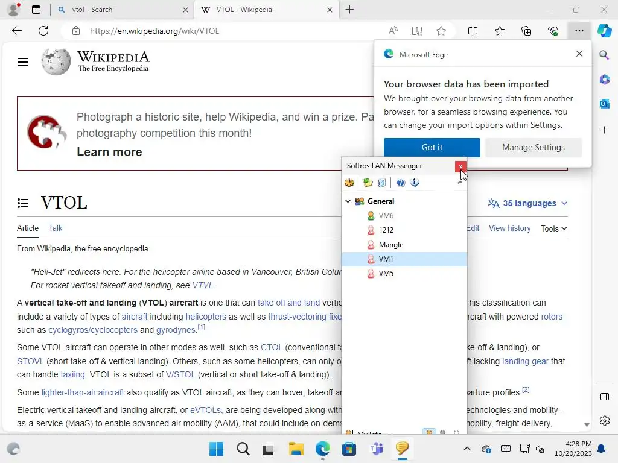The height and width of the screenshot is (463, 618).
Task: Open Edge Favorites list icon
Action: tap(499, 31)
